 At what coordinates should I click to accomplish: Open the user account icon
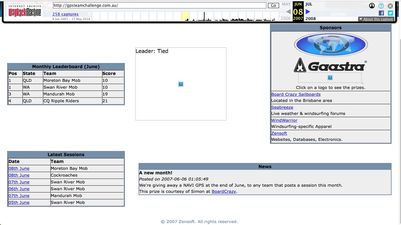click(x=372, y=6)
